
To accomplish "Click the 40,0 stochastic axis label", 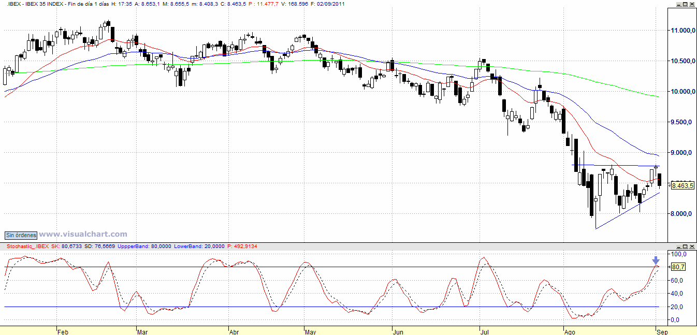I will (677, 294).
